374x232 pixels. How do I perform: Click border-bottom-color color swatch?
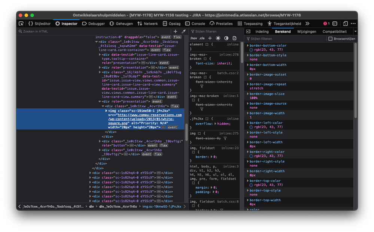pyautogui.click(x=251, y=49)
